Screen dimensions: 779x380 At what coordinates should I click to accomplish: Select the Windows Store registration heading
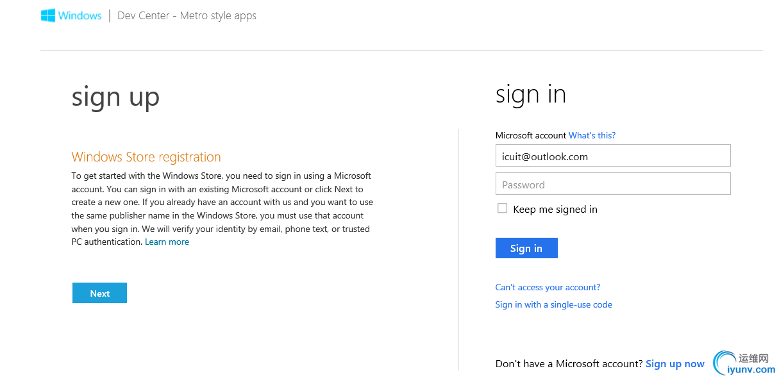coord(146,157)
